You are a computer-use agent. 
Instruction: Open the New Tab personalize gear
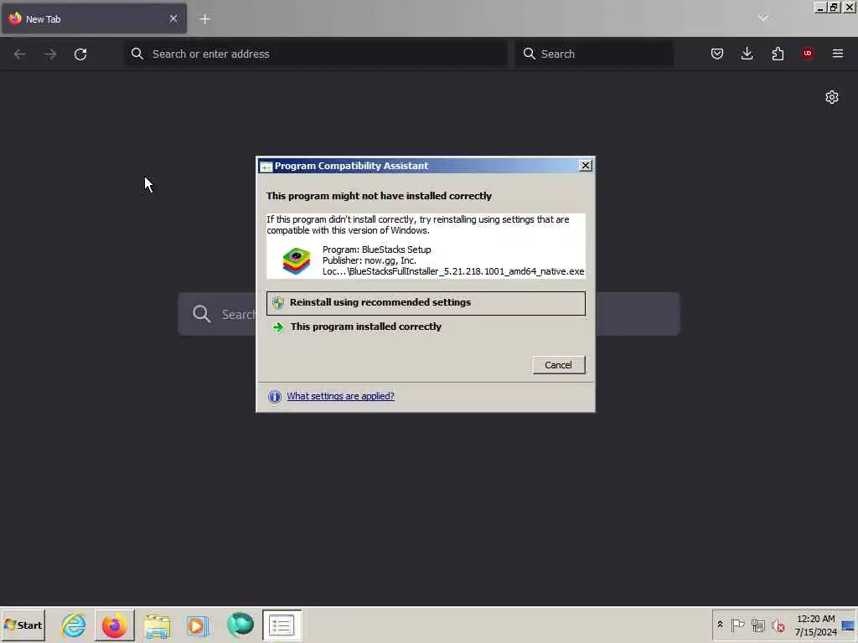click(x=832, y=97)
